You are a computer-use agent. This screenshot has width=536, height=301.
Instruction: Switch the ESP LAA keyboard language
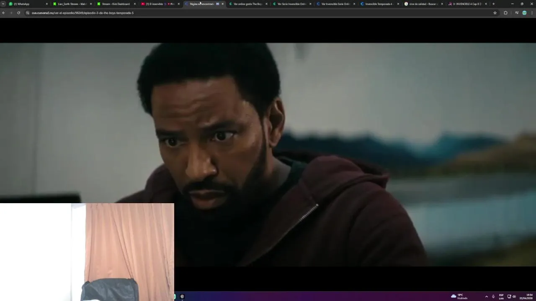pos(501,296)
